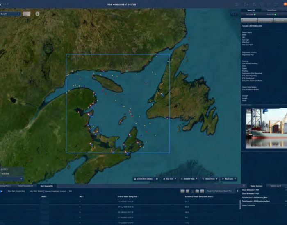This screenshot has height=225, width=287.
Task: Select the Dark Vessels tab
Action: click(x=46, y=186)
